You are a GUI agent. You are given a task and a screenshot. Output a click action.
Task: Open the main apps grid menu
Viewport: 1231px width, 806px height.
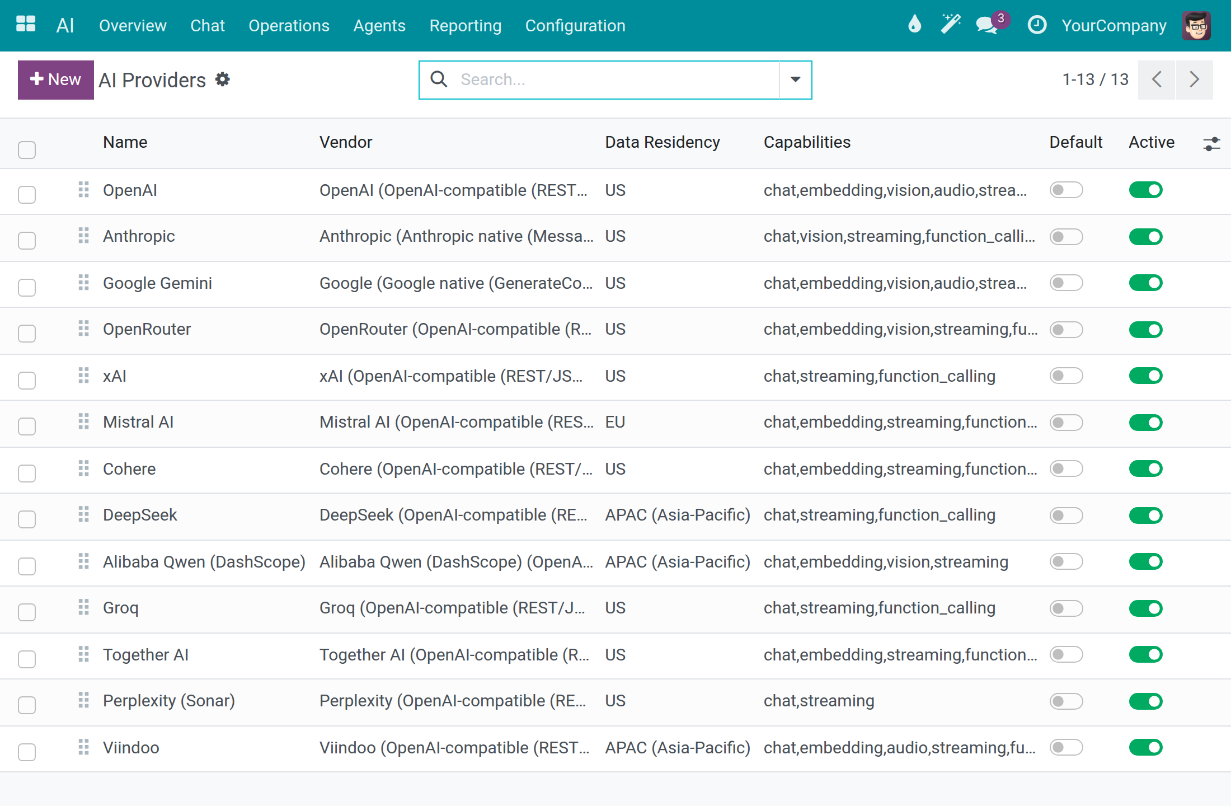pos(26,25)
